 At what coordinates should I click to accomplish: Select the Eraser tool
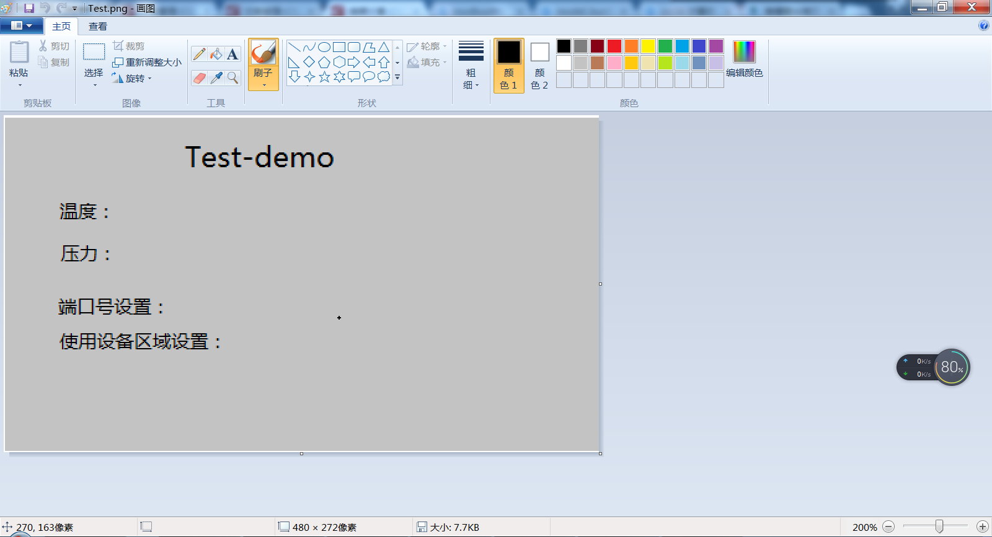(199, 77)
